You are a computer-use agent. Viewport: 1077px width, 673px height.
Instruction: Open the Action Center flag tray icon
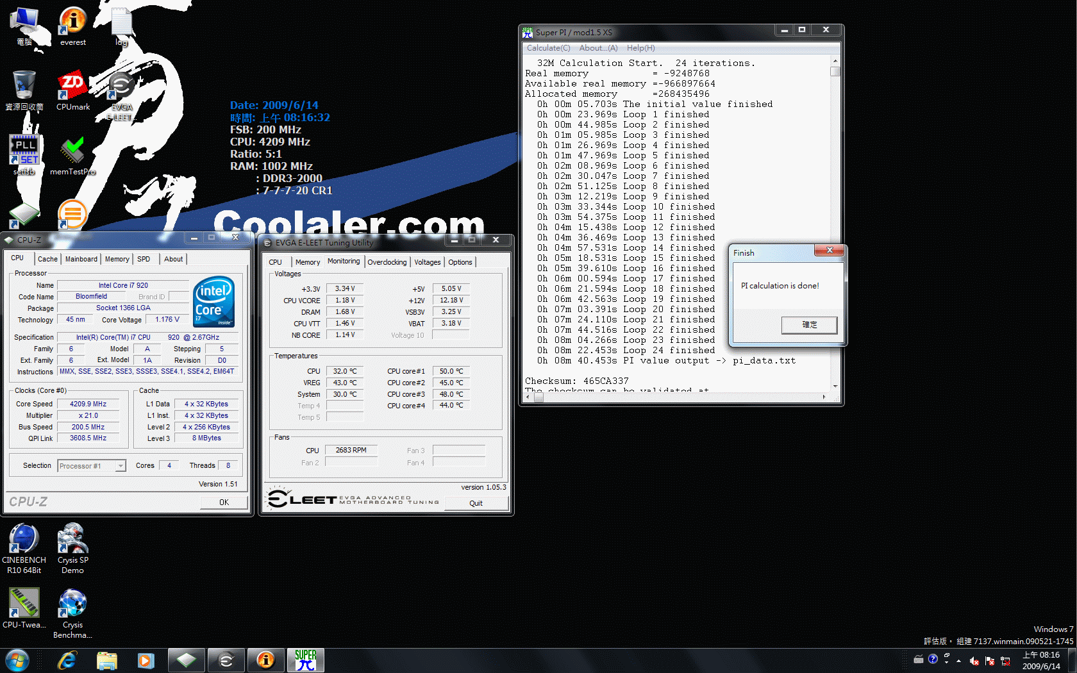[989, 661]
